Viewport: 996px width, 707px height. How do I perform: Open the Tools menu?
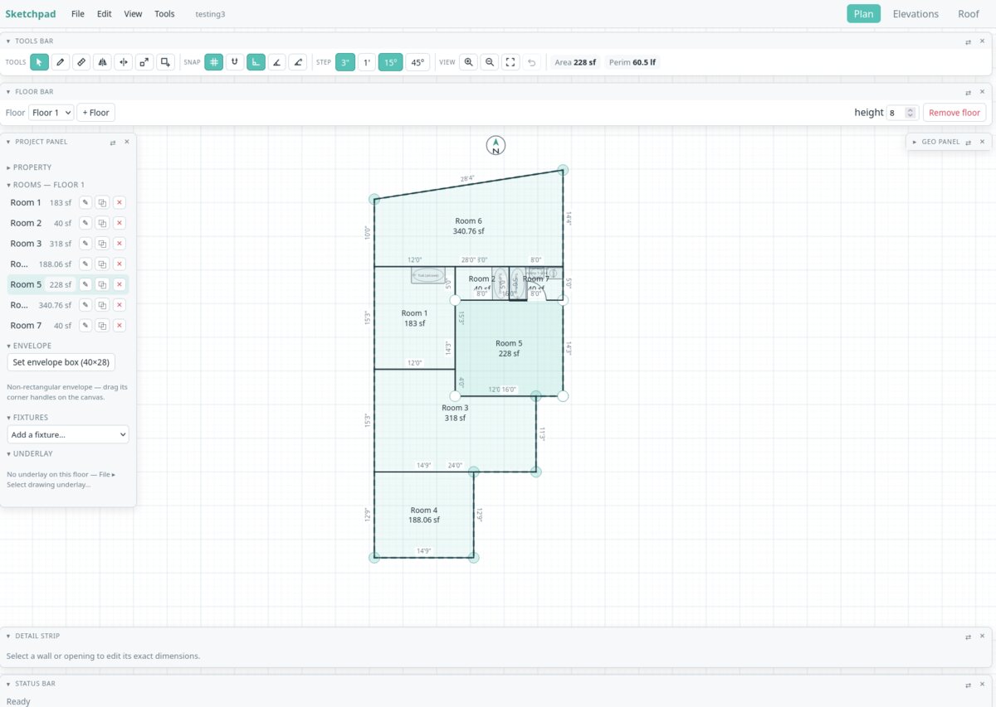(x=164, y=14)
